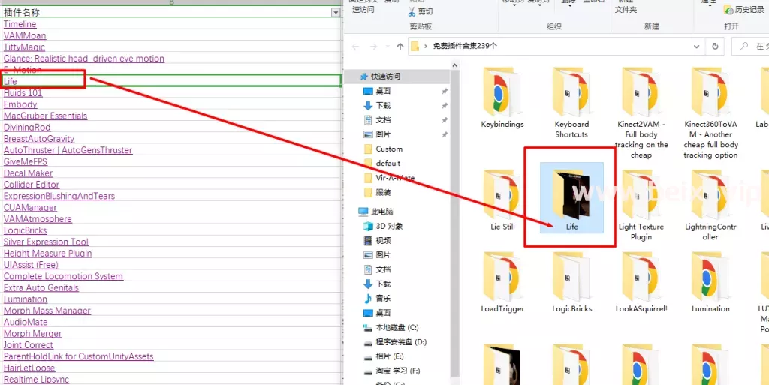Image resolution: width=769 pixels, height=385 pixels.
Task: Open the ExpressionBlushingAndTears link
Action: [x=59, y=196]
